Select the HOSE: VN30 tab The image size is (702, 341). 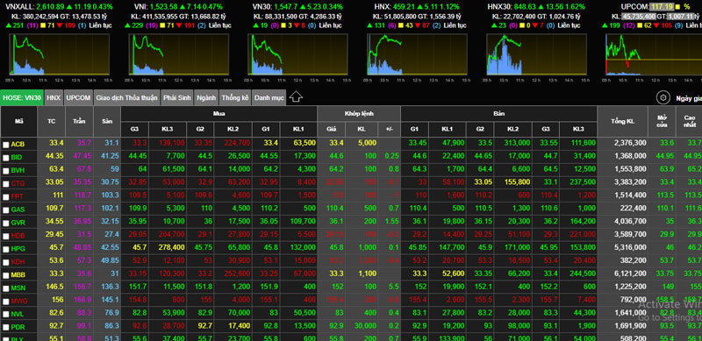tap(22, 97)
